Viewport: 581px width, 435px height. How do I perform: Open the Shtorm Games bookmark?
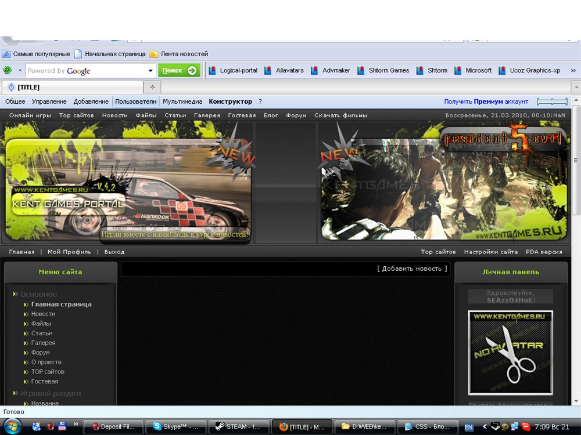point(383,70)
